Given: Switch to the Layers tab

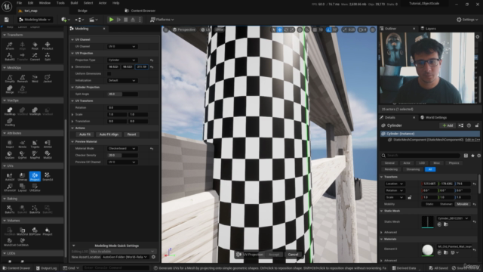Looking at the screenshot, I should point(428,29).
